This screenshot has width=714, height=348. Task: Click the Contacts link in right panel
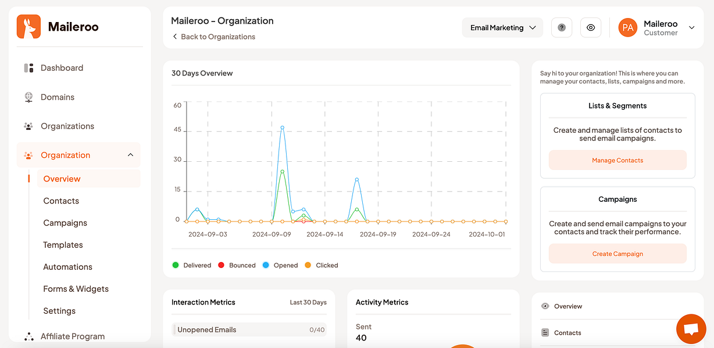pos(567,333)
